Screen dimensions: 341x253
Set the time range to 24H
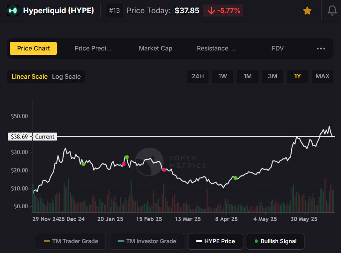point(198,76)
